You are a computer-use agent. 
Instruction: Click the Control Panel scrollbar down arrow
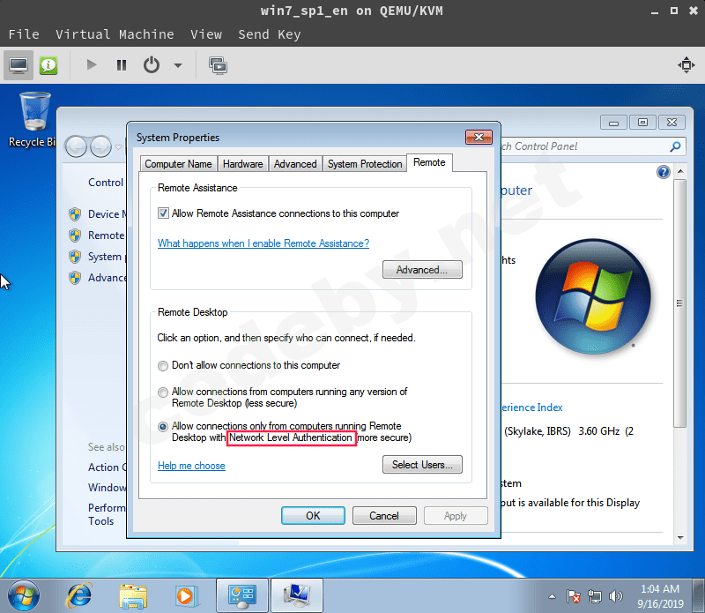click(x=680, y=537)
